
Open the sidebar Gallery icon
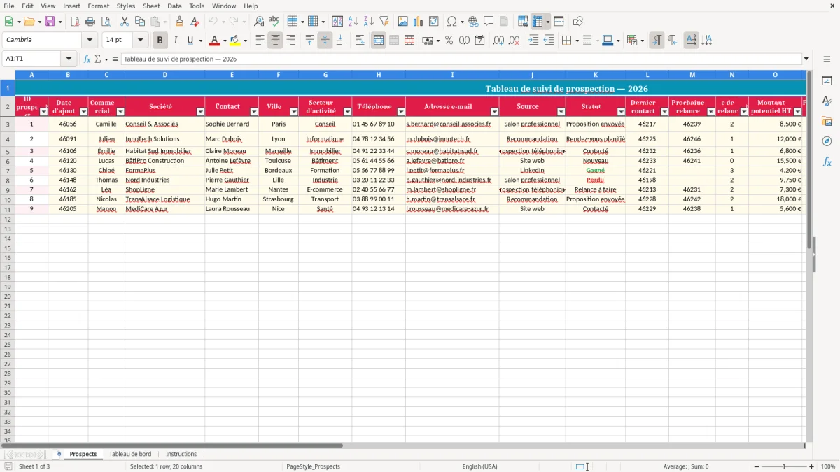pos(827,121)
